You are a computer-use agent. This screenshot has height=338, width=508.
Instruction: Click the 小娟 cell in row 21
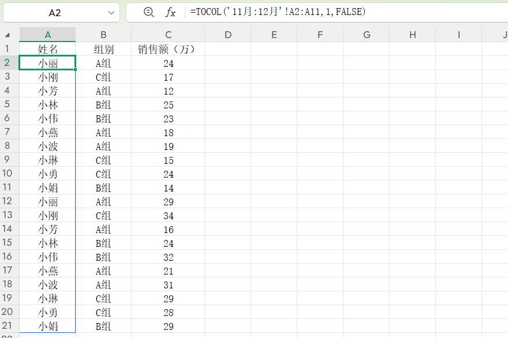(48, 326)
